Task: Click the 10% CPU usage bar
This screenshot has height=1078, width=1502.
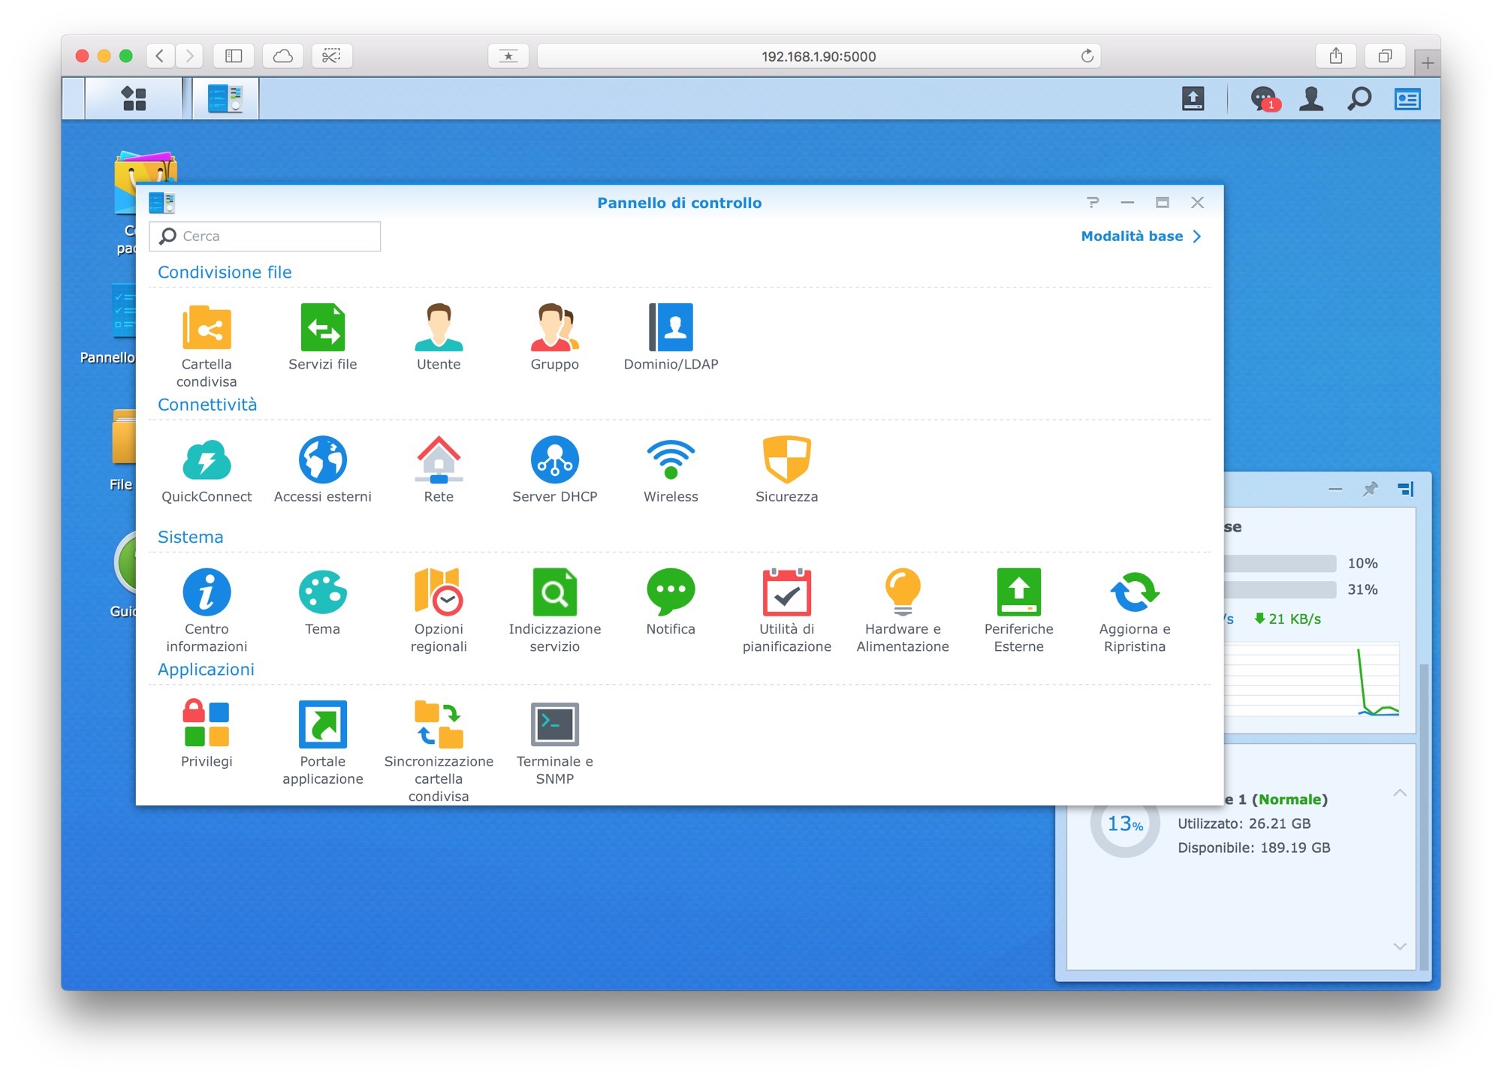Action: point(1280,564)
